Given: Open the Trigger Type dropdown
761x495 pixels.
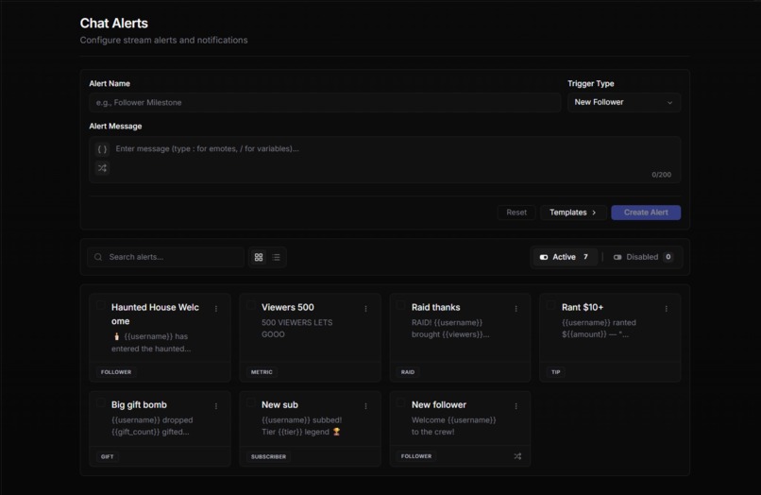Looking at the screenshot, I should [624, 103].
